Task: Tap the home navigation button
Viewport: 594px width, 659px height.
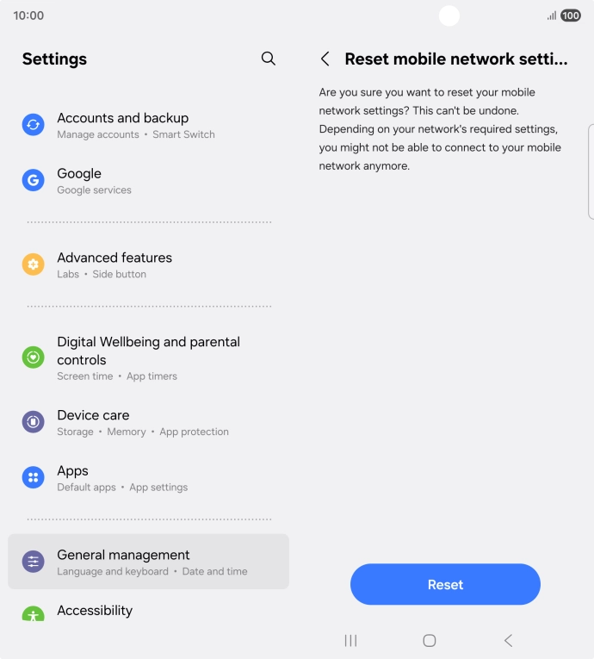Action: (x=430, y=641)
